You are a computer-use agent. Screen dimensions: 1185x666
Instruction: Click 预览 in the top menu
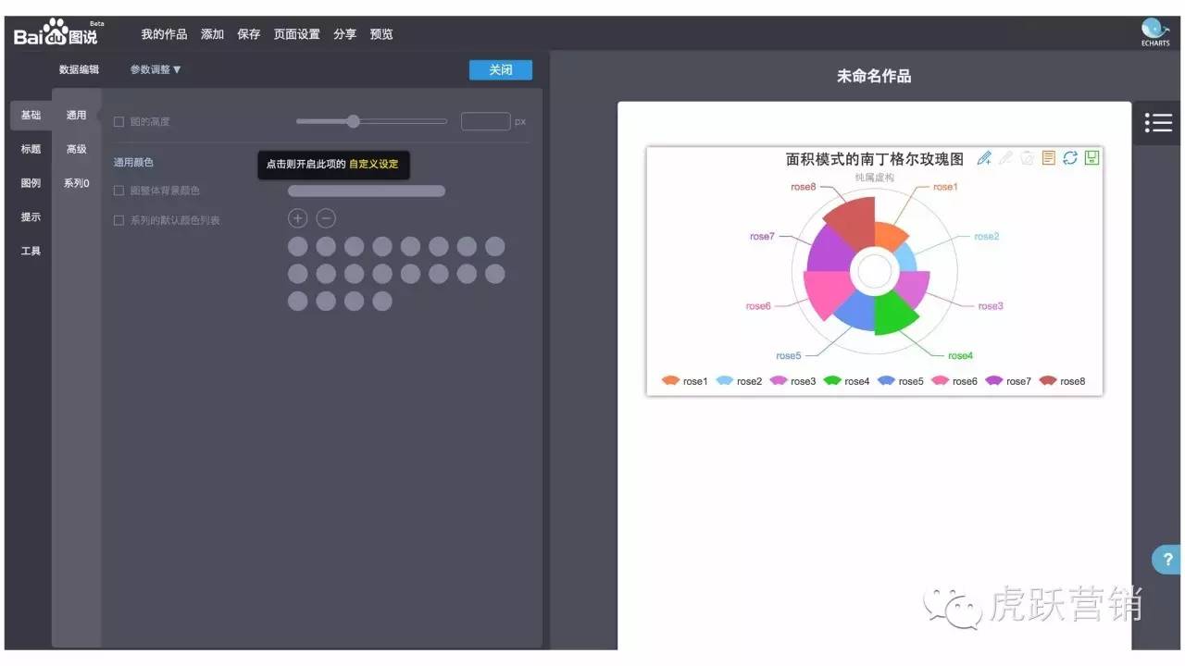point(381,34)
